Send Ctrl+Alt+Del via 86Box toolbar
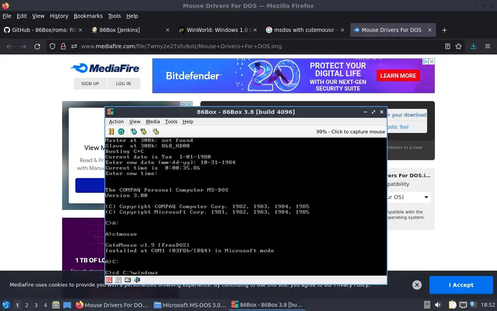 [134, 131]
